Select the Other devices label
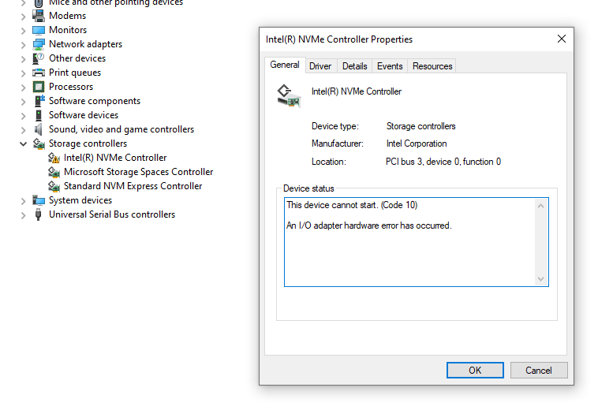This screenshot has height=410, width=598. pyautogui.click(x=77, y=58)
